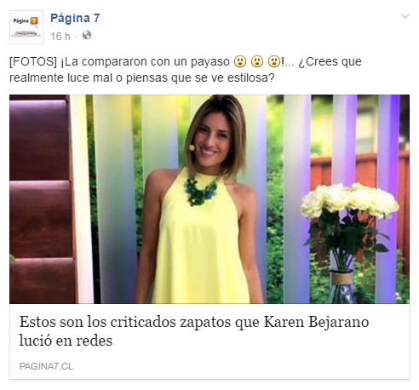Open the article preview photo
Viewport: 419px width, 390px height.
tap(209, 199)
